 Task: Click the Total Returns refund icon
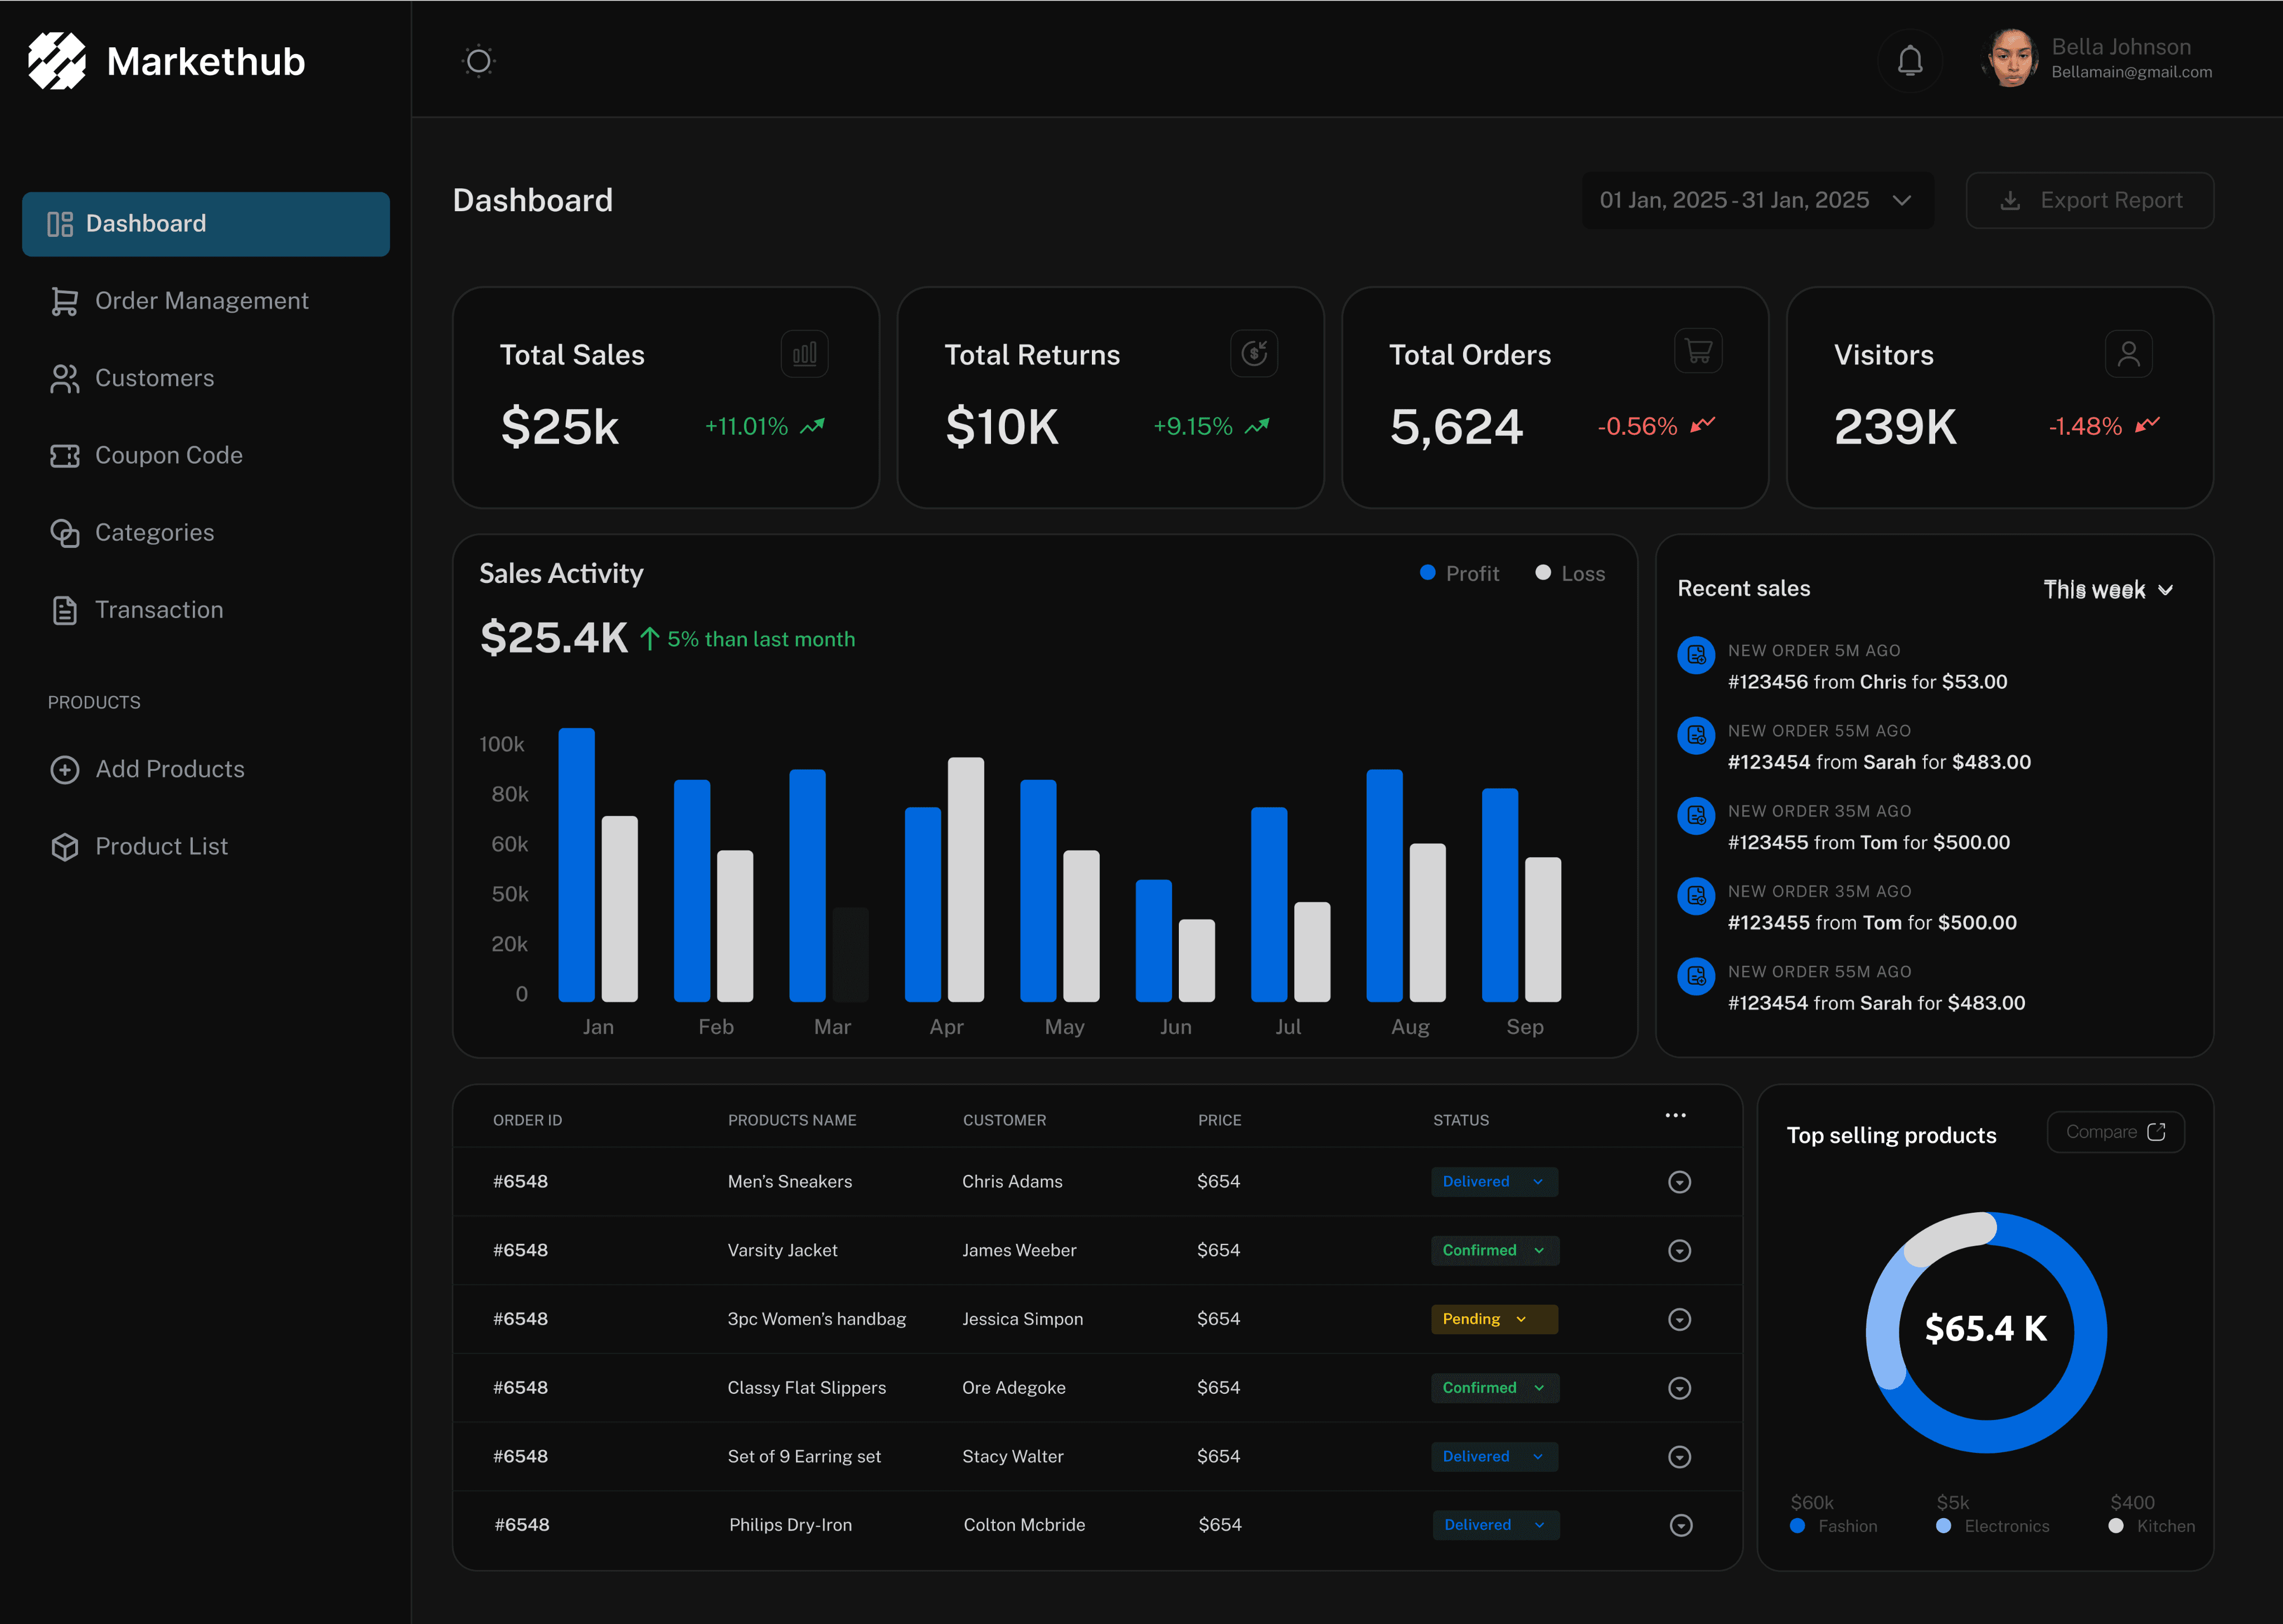[1254, 353]
